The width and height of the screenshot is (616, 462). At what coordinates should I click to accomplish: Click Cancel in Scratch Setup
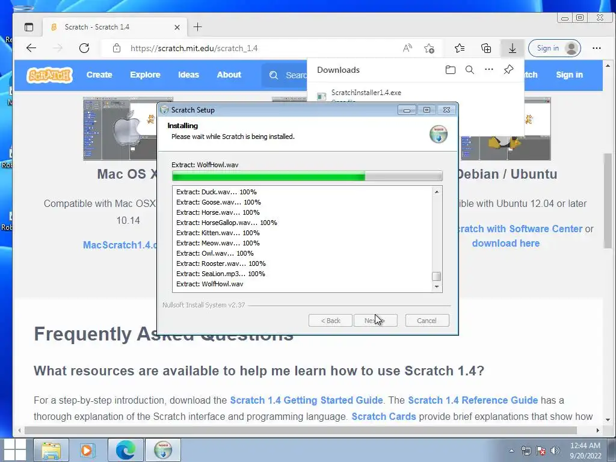tap(427, 321)
